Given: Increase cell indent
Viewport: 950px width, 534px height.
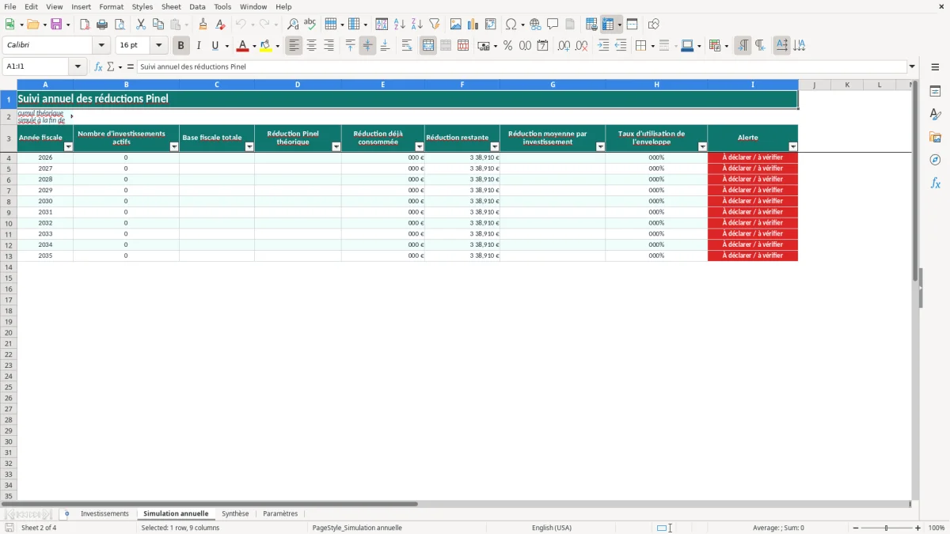Looking at the screenshot, I should (x=603, y=46).
